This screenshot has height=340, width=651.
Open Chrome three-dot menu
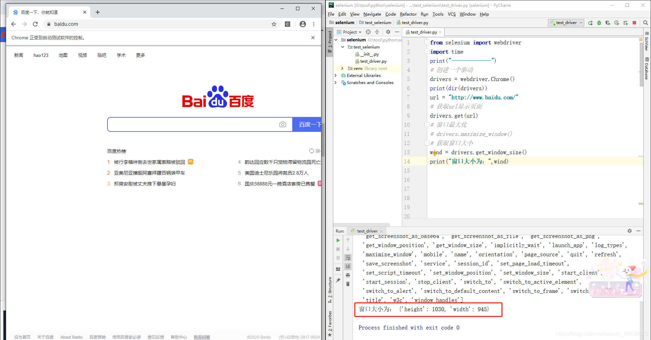[314, 24]
